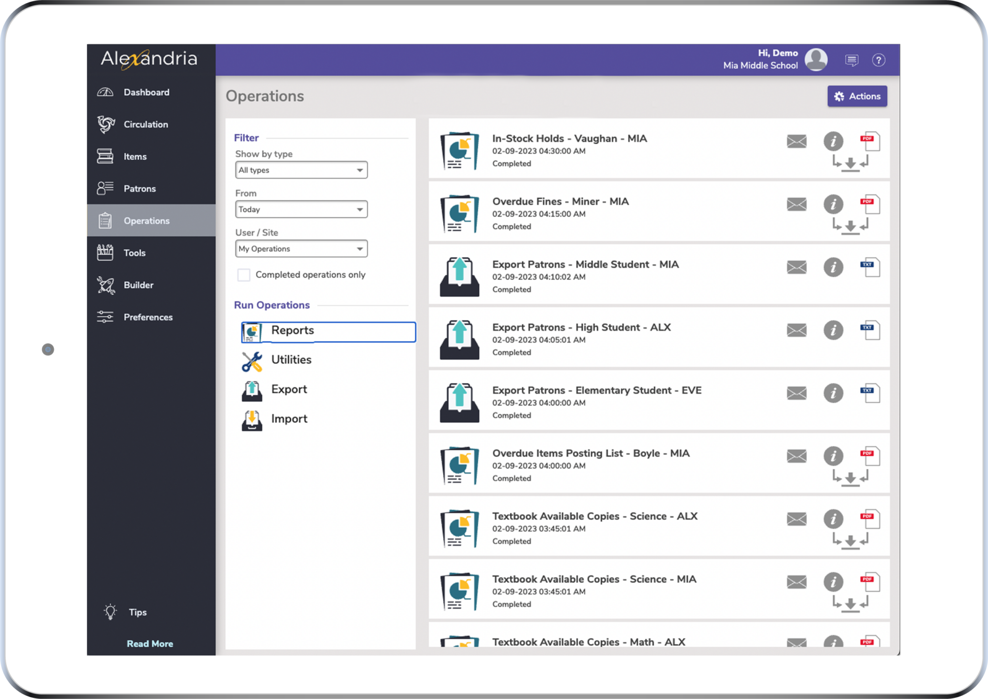
Task: Click the chat messages icon in header
Action: (x=851, y=60)
